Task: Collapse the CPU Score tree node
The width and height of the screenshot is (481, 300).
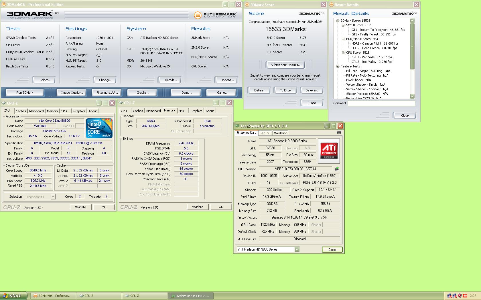Action: [x=343, y=53]
